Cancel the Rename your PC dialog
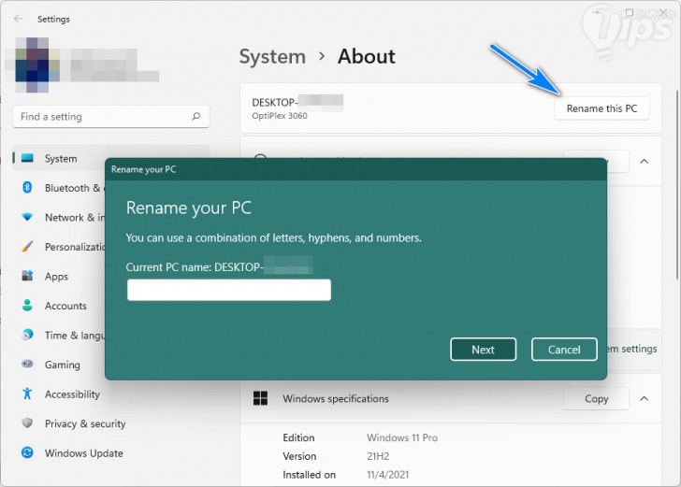 pyautogui.click(x=564, y=350)
